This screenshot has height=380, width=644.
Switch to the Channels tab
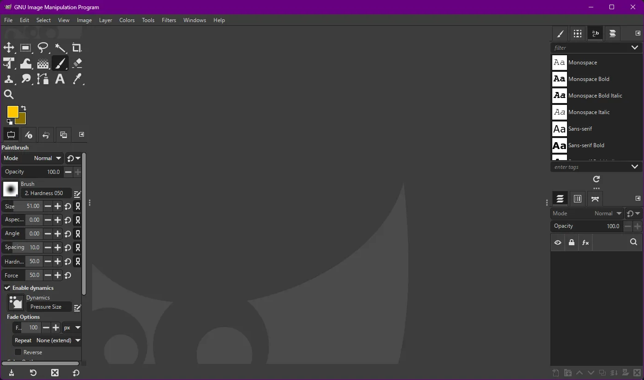point(577,199)
